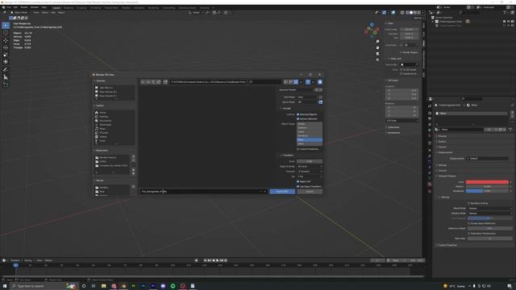The width and height of the screenshot is (516, 290).
Task: Open the File menu
Action: click(9, 7)
